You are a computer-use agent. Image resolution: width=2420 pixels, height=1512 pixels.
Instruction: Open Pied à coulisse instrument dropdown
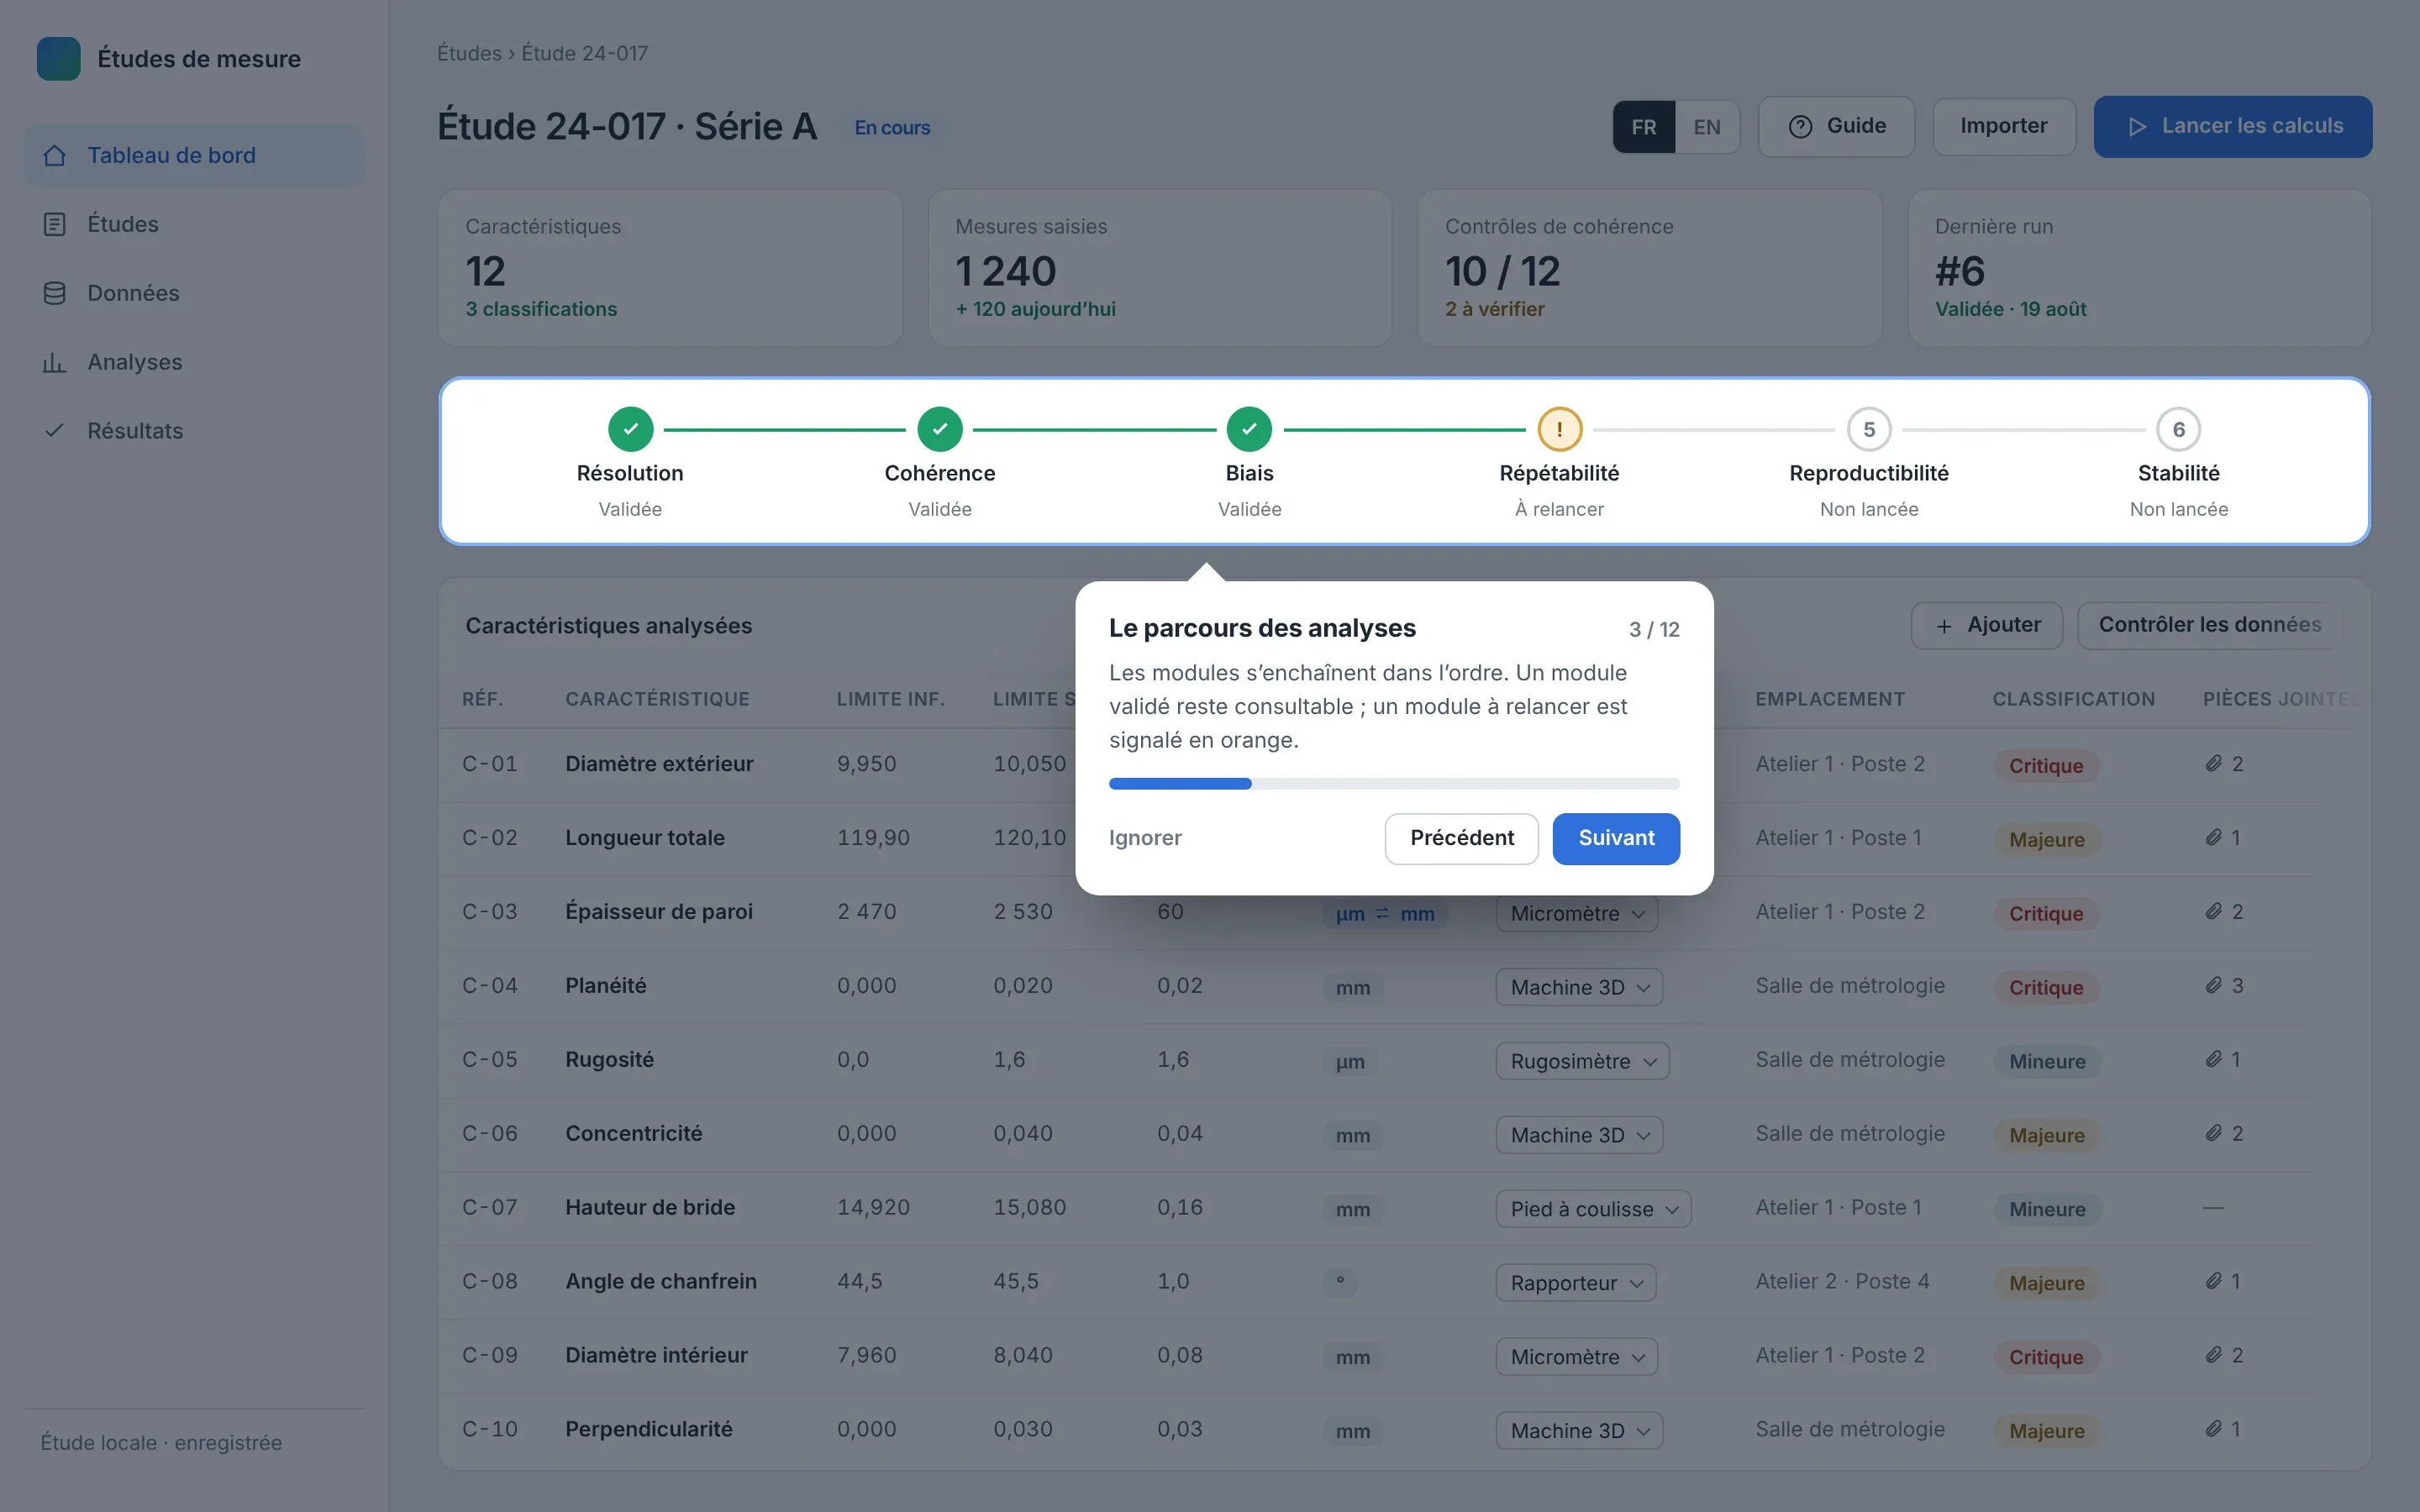coord(1593,1210)
